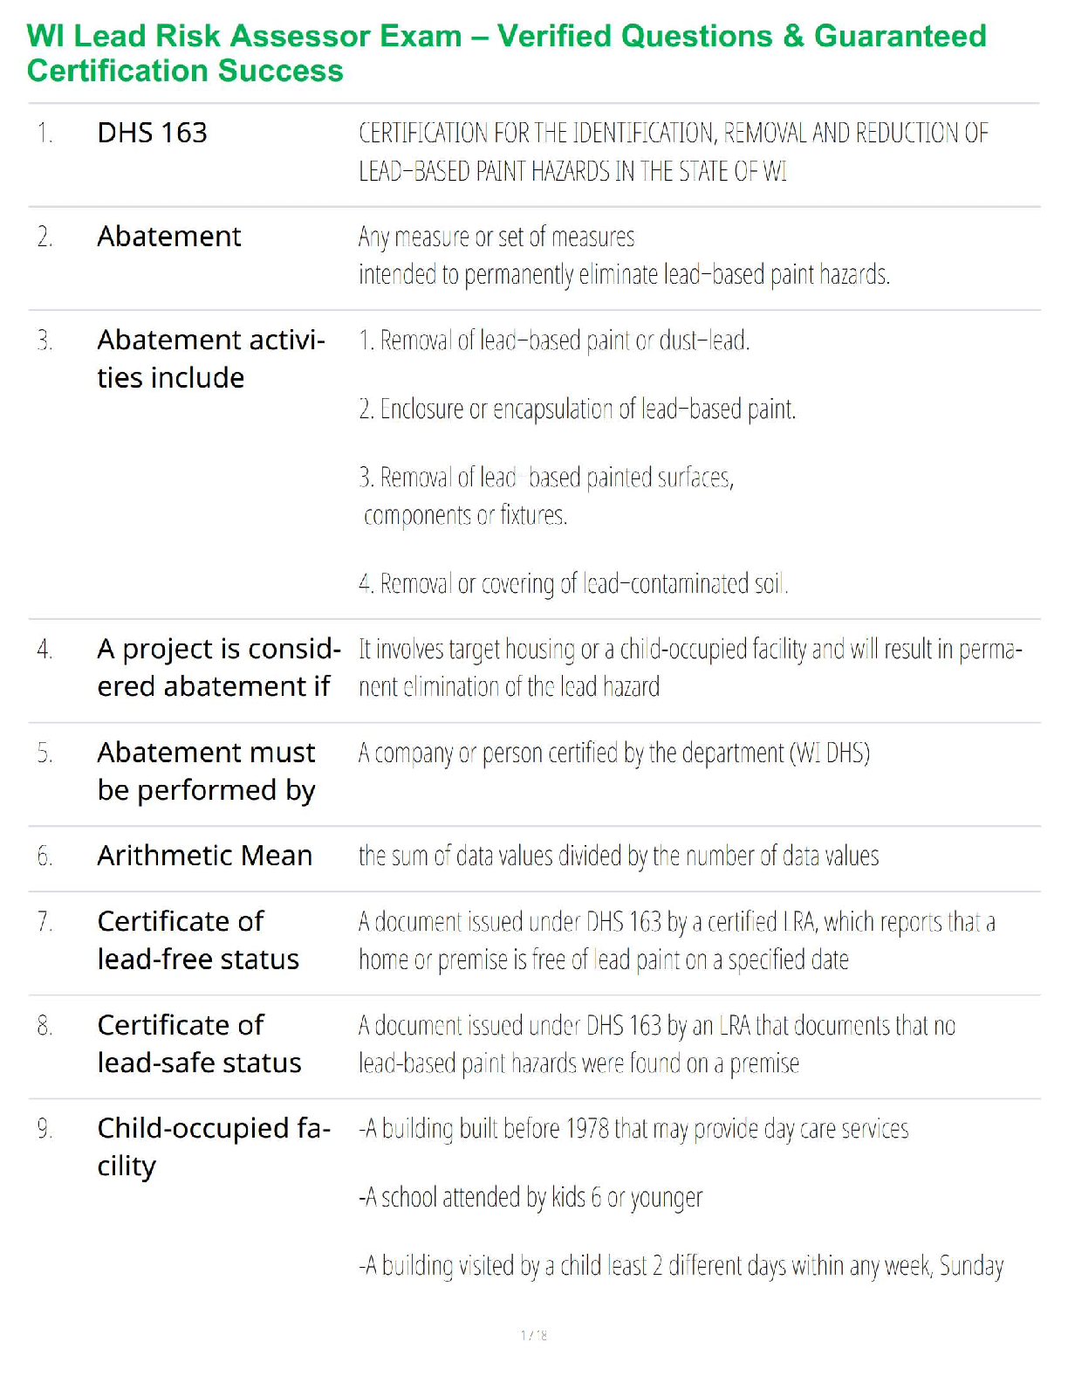Click the term "DHS 163"
1068x1383 pixels.
pyautogui.click(x=153, y=133)
